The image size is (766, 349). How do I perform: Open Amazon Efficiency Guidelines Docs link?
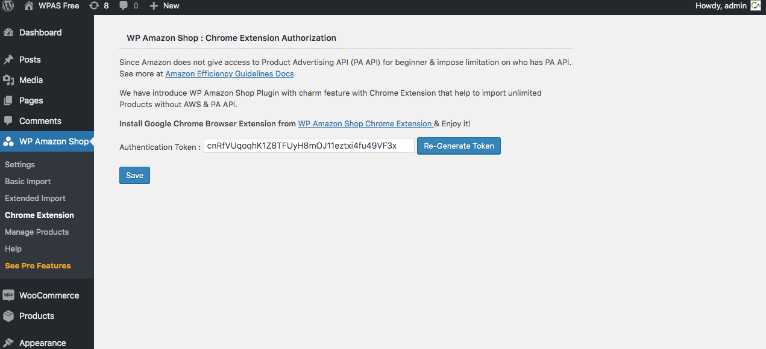pos(230,74)
